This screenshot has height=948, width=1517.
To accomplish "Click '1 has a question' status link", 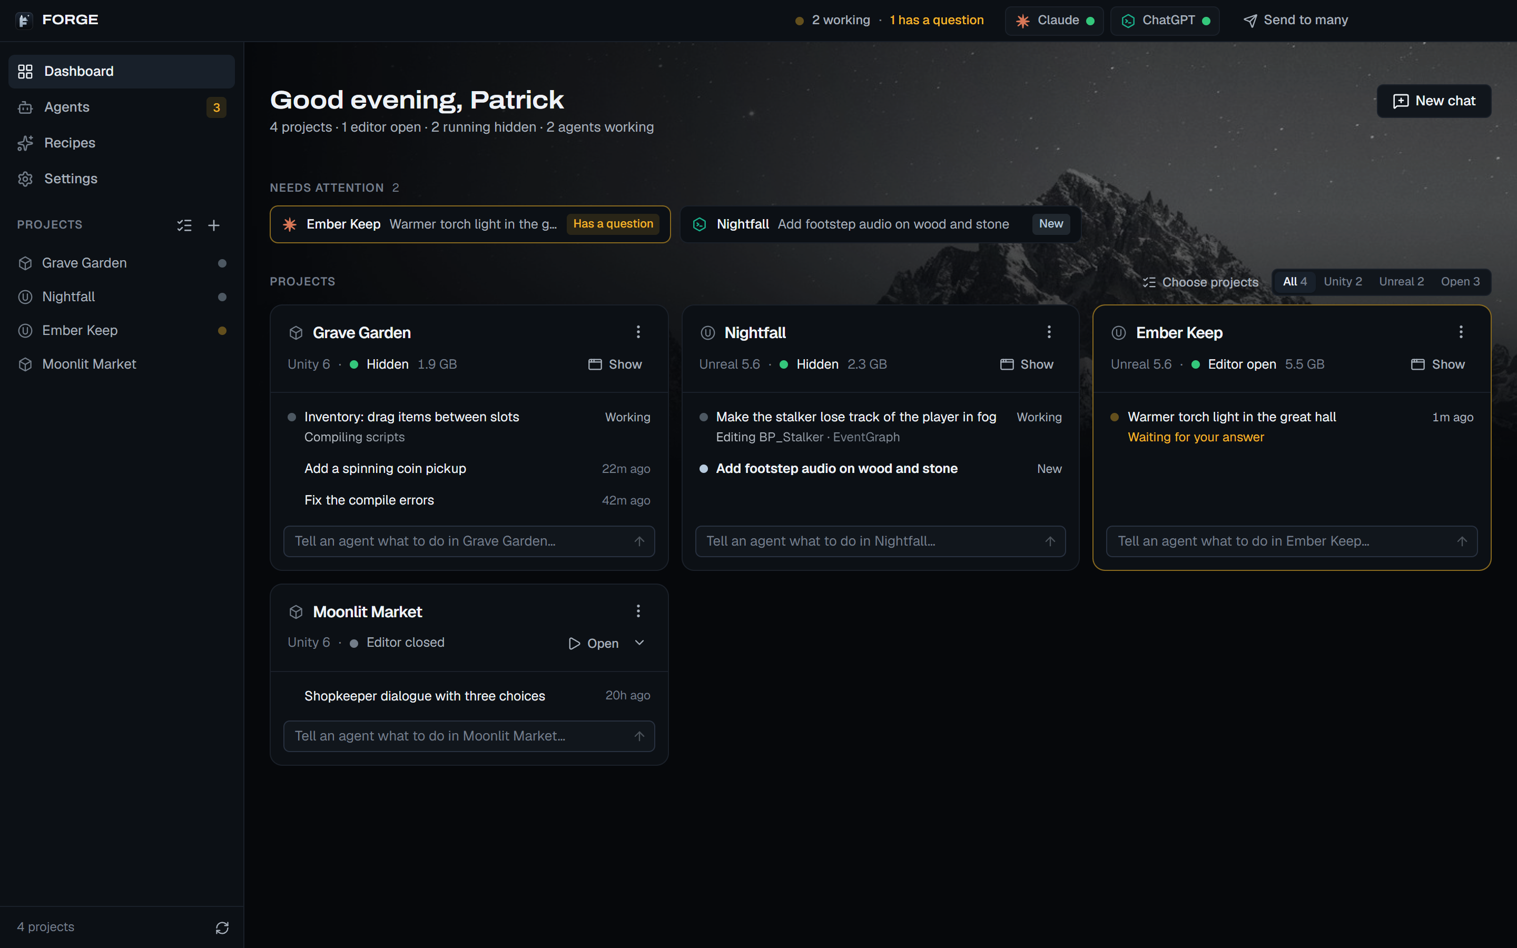I will 937,20.
